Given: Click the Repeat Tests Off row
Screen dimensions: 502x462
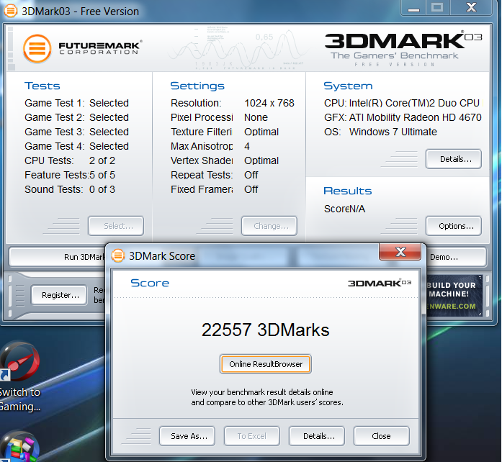Looking at the screenshot, I should (x=215, y=175).
